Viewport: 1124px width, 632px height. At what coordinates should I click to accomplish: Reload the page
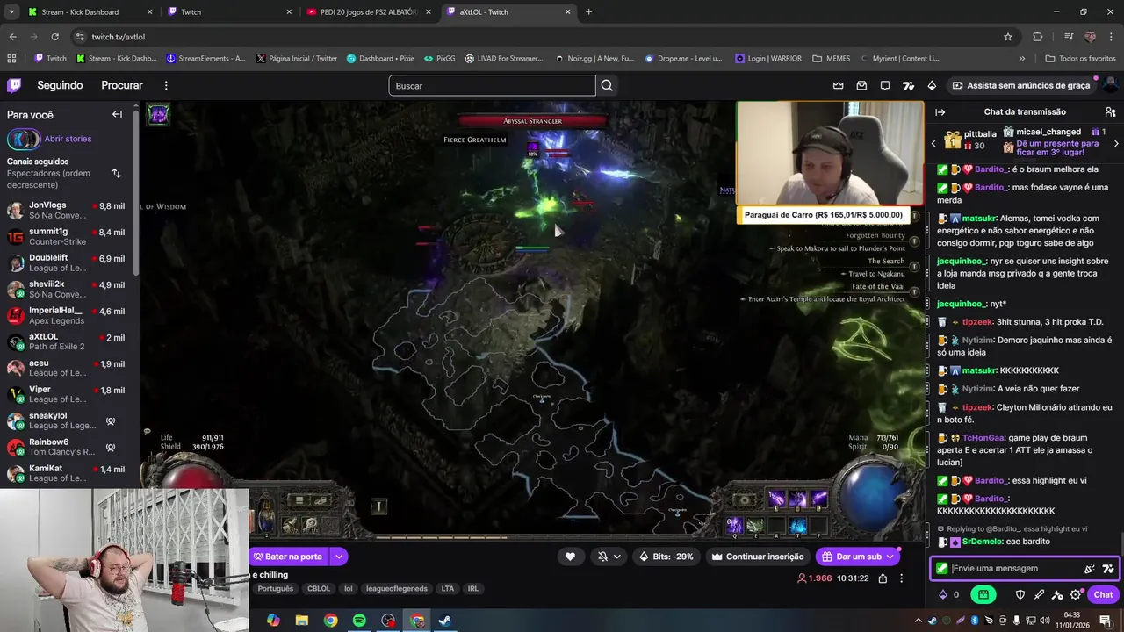point(54,37)
